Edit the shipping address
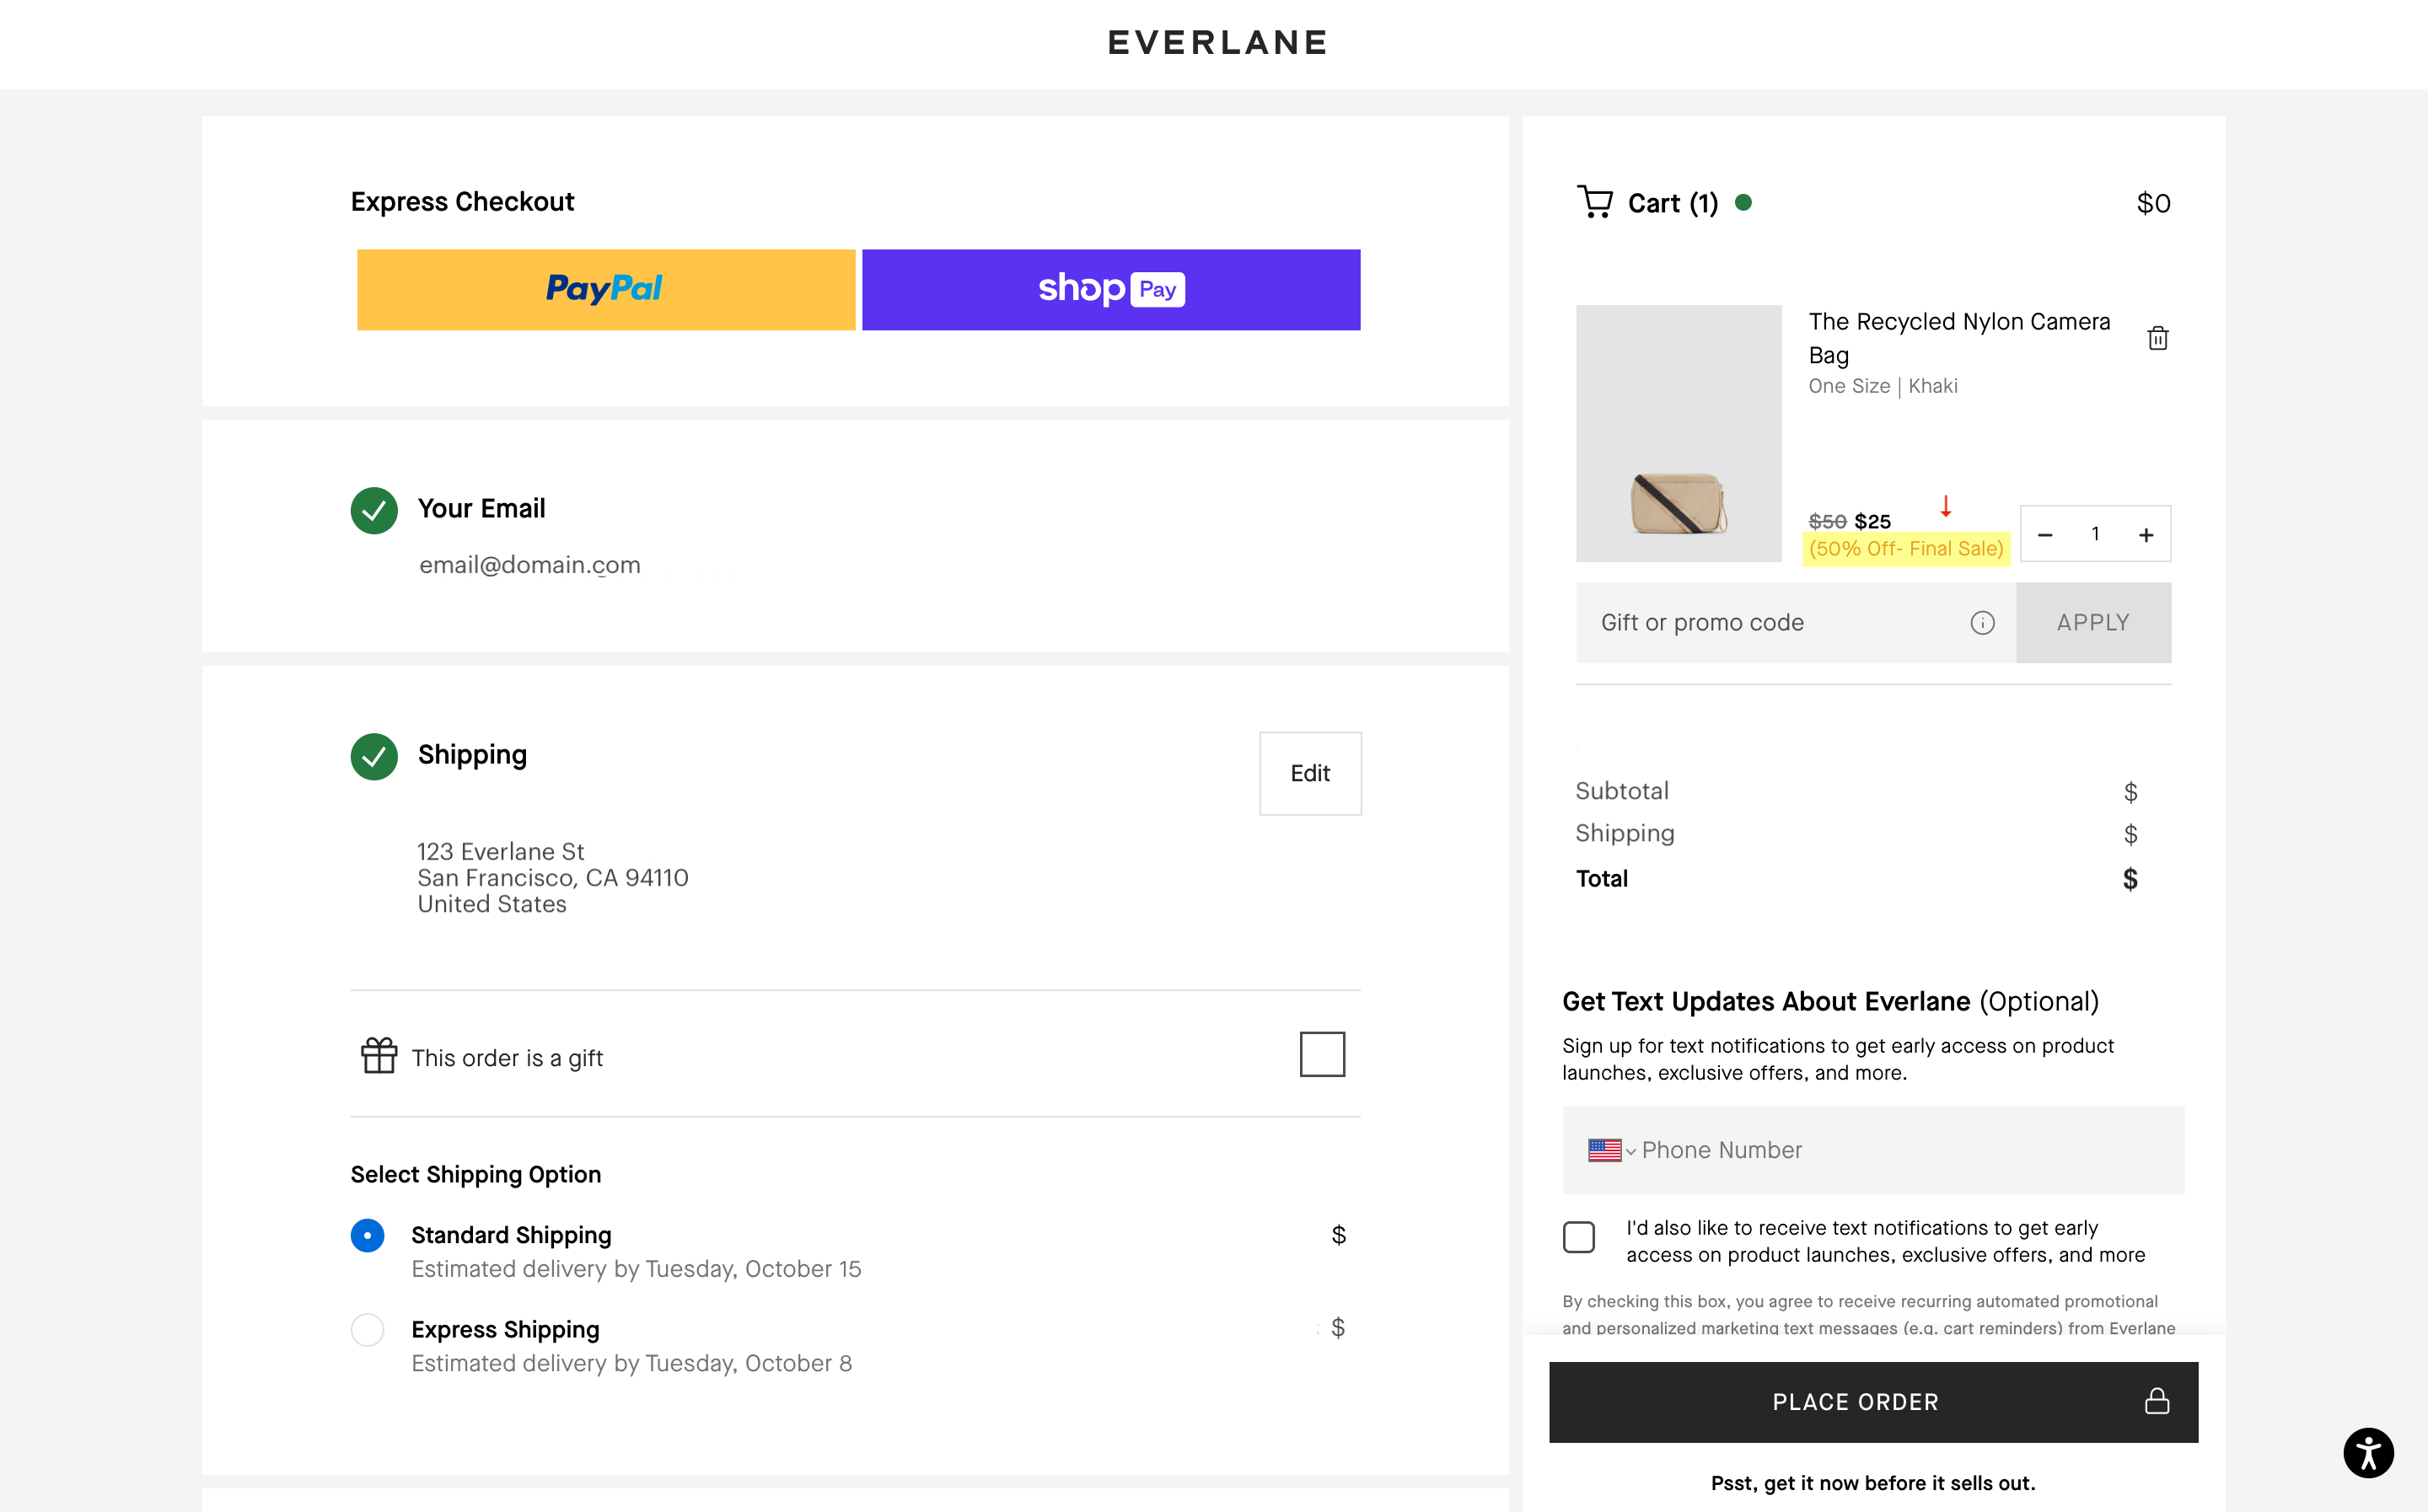Screen dimensions: 2428x1512 (1310, 774)
